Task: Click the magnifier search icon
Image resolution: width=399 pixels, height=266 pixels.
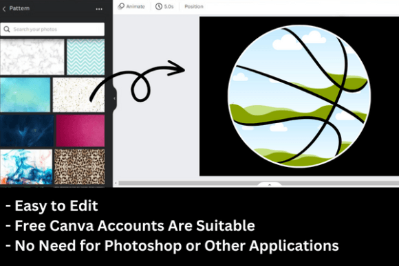Action: point(7,30)
